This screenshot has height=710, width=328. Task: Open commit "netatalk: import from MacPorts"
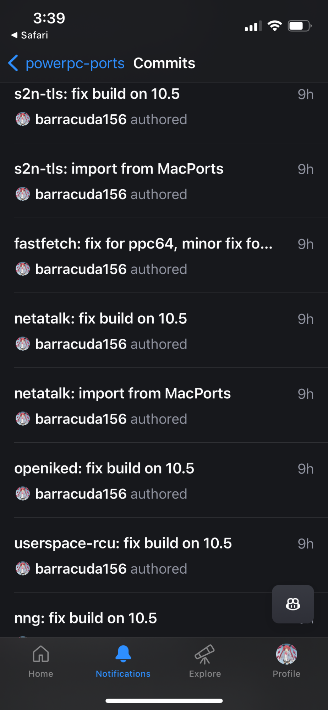[122, 394]
